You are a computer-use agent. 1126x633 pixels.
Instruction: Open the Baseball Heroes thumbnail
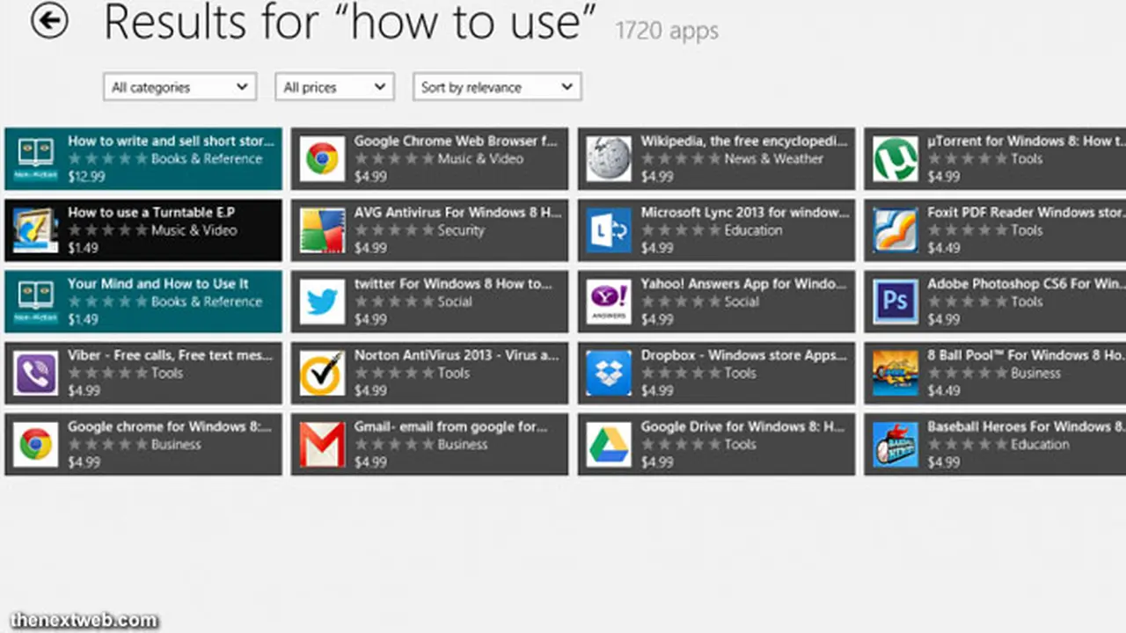pyautogui.click(x=896, y=444)
